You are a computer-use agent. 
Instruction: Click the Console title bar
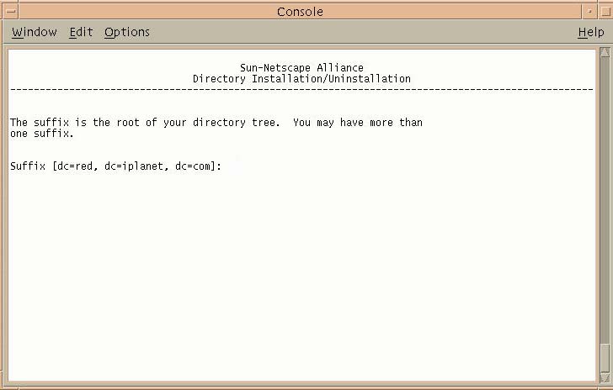point(300,11)
